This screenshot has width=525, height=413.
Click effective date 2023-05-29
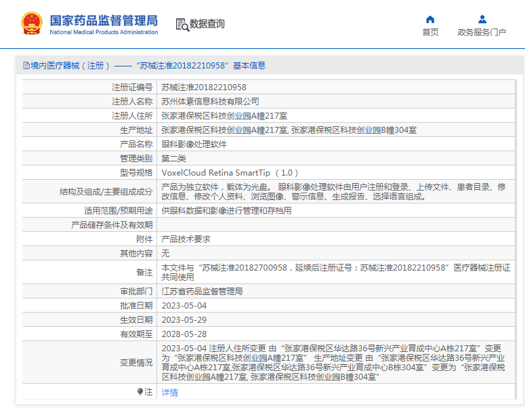tap(184, 320)
